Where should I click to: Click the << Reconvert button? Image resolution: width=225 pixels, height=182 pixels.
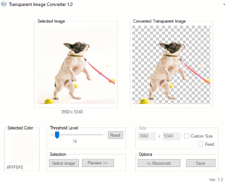(159, 163)
